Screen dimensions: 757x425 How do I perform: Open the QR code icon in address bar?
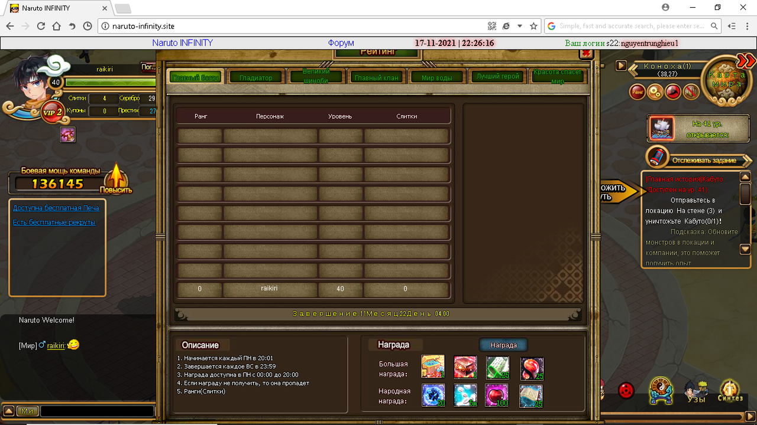click(x=492, y=26)
